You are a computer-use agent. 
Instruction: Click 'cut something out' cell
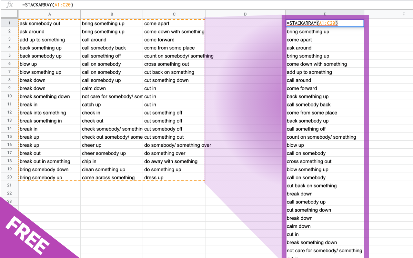174,137
